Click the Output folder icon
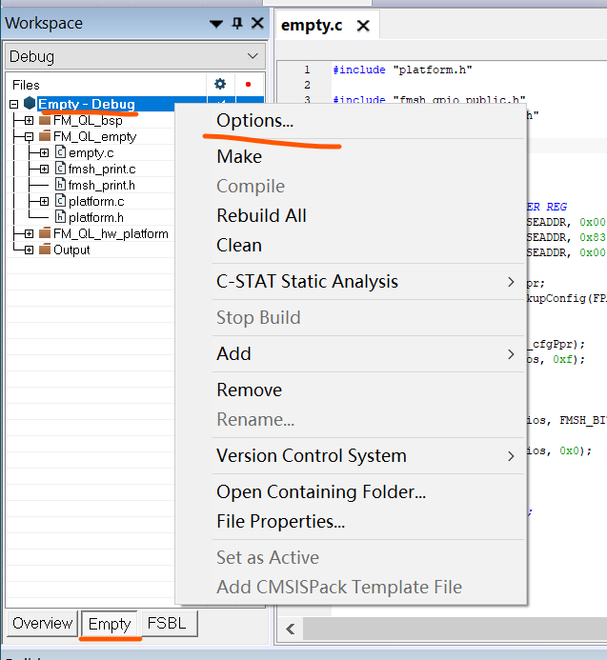 point(45,250)
